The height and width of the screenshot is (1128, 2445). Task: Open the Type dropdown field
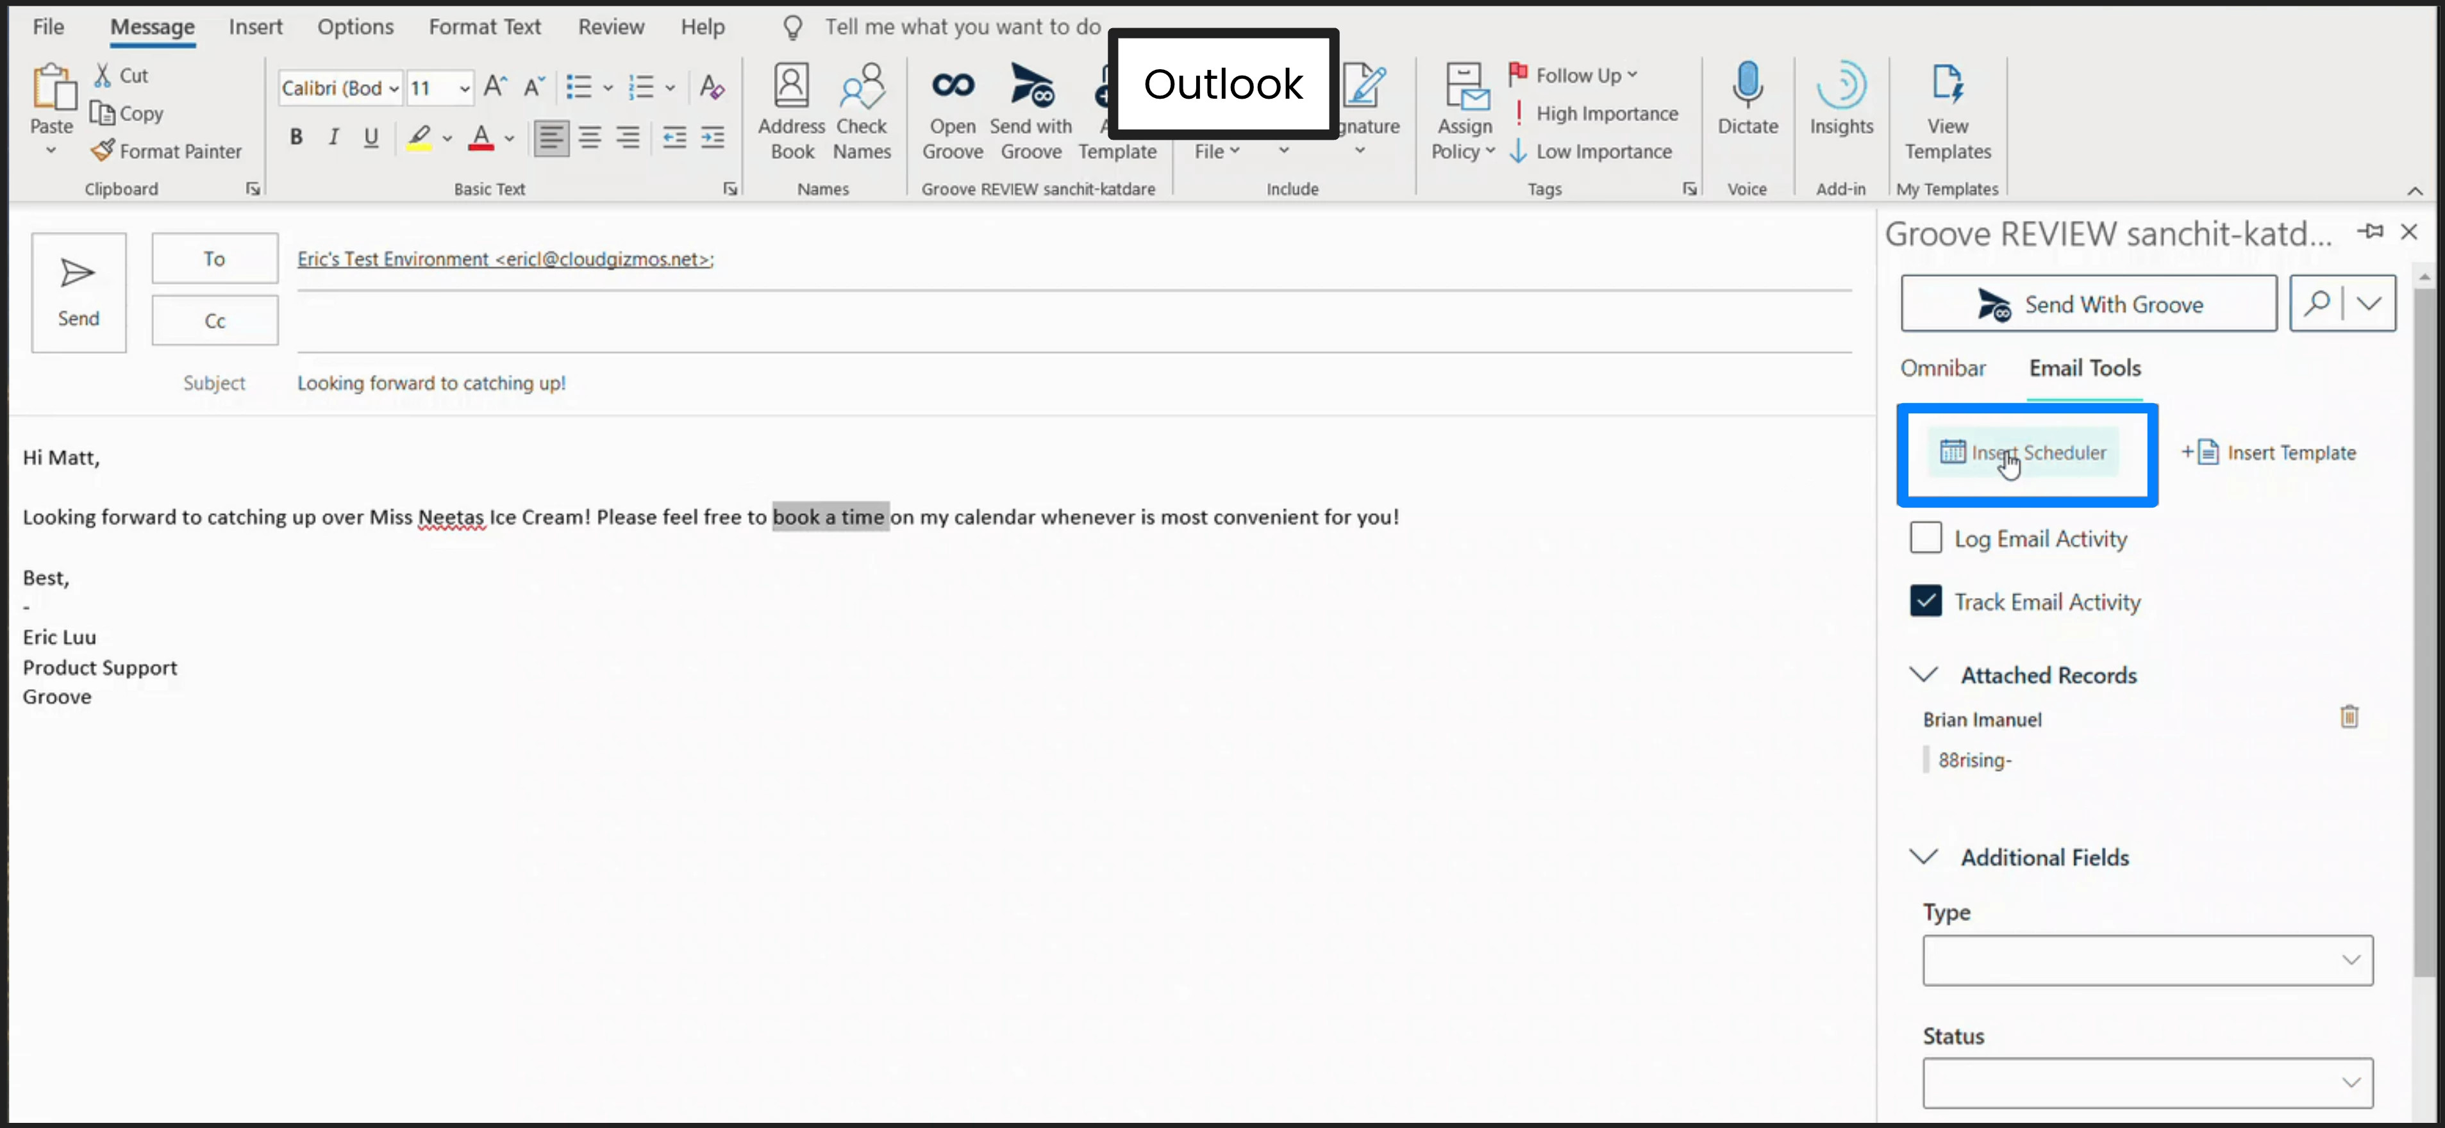[x=2147, y=960]
